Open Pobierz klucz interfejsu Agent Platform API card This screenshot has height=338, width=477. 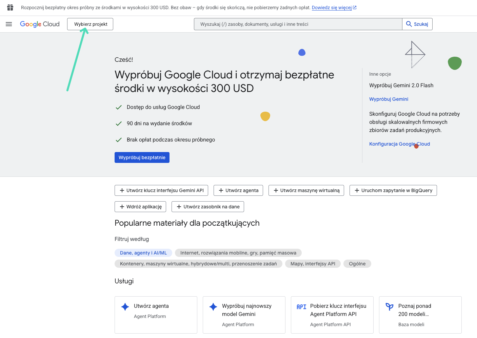(332, 315)
